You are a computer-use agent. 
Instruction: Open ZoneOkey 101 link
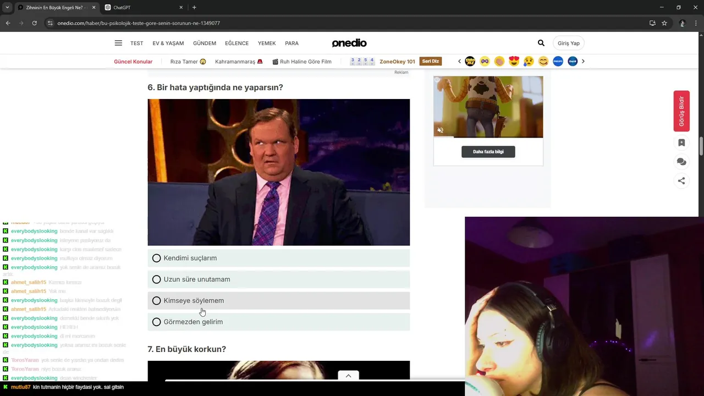(397, 62)
